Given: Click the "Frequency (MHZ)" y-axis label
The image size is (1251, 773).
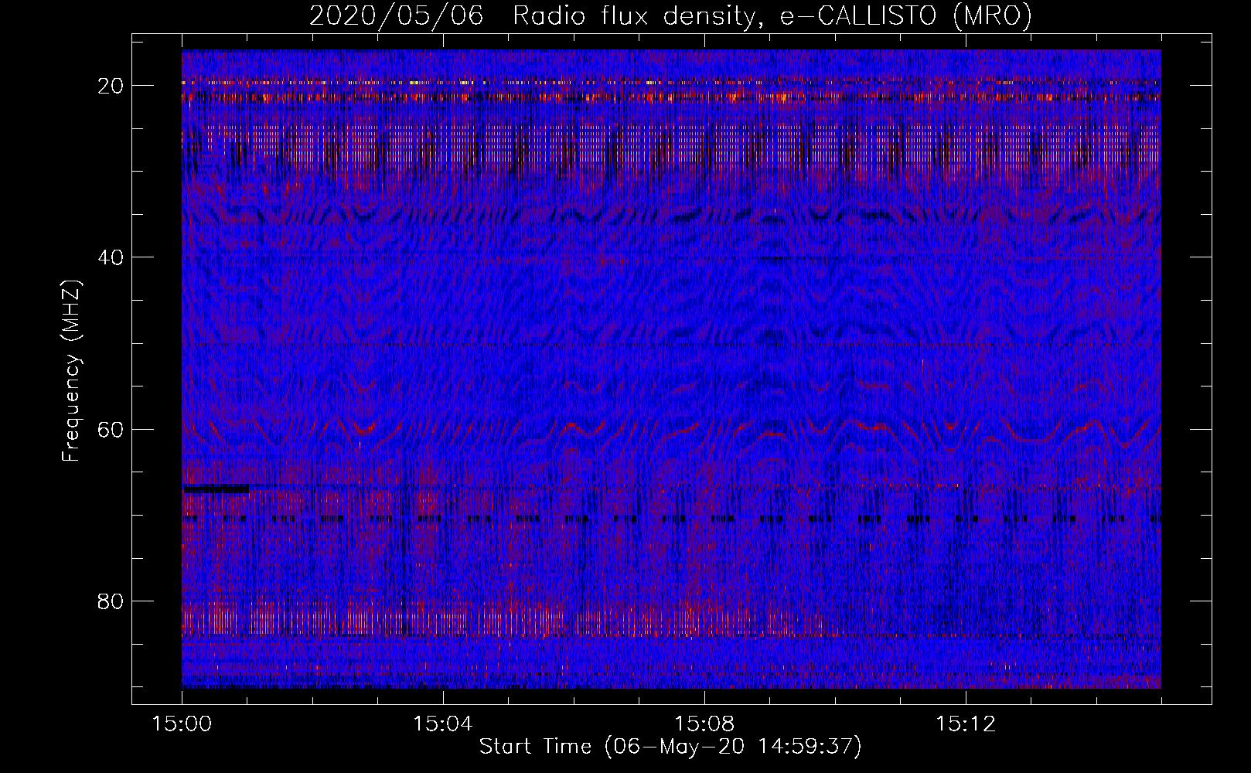Looking at the screenshot, I should [71, 371].
